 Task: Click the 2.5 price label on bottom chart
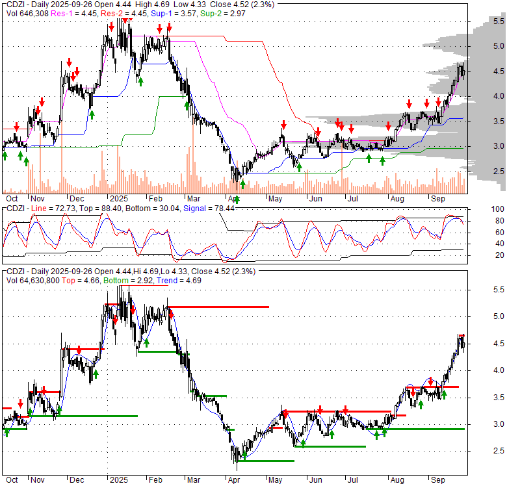499,451
